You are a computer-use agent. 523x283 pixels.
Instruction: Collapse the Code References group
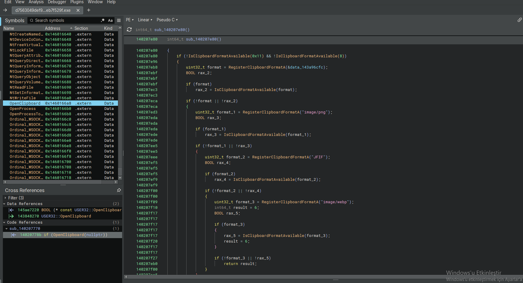click(x=4, y=223)
